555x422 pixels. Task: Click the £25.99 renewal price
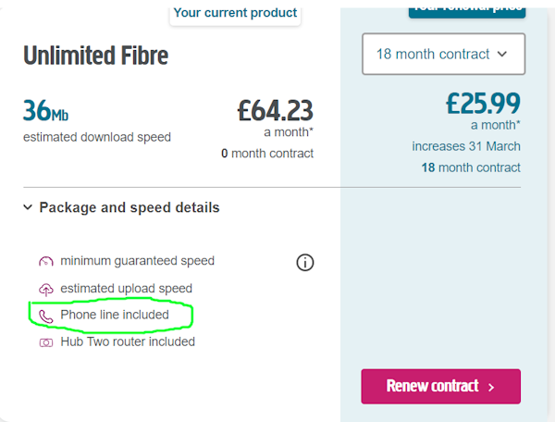(x=482, y=102)
